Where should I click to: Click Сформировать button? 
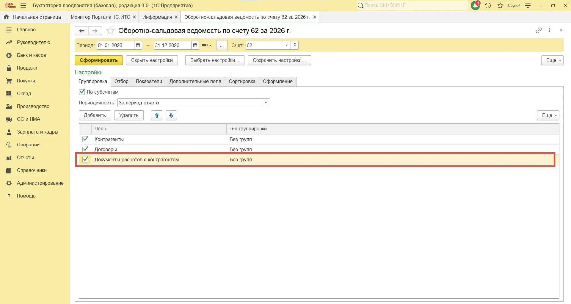99,60
